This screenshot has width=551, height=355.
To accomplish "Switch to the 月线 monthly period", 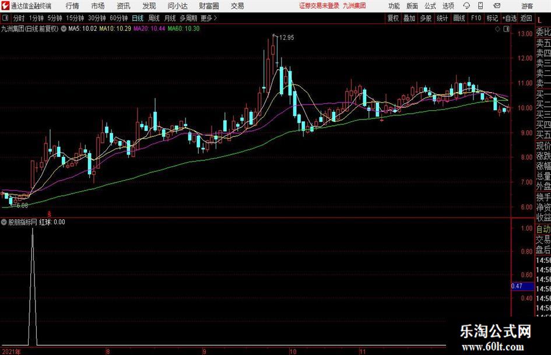I will click(170, 18).
